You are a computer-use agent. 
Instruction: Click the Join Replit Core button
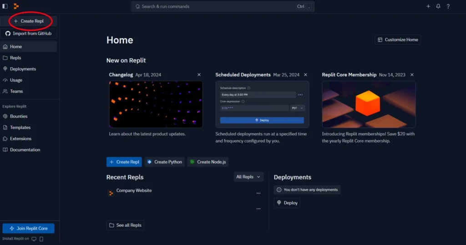[29, 228]
